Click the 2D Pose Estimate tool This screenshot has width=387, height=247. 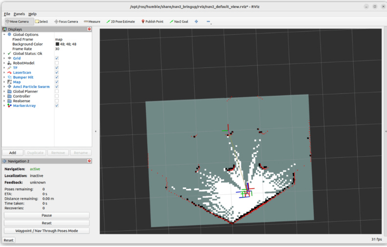[x=121, y=21]
